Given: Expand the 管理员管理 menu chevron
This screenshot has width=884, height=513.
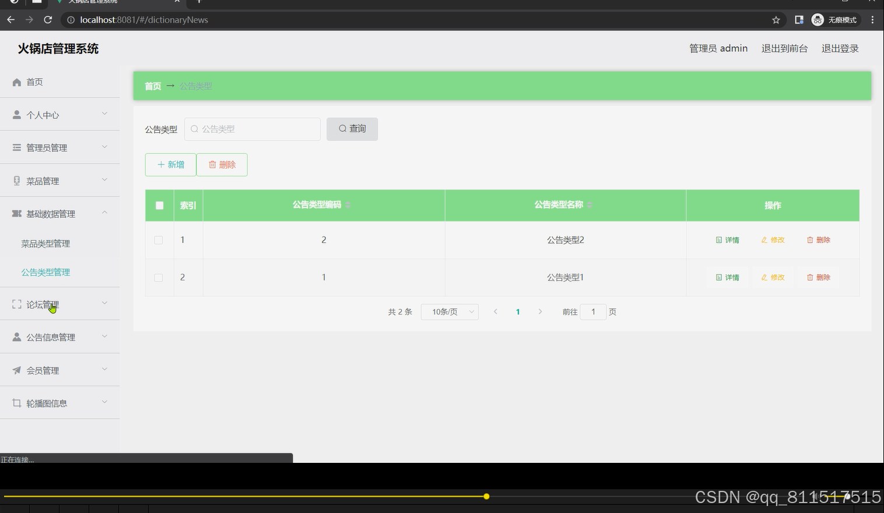Looking at the screenshot, I should tap(105, 146).
